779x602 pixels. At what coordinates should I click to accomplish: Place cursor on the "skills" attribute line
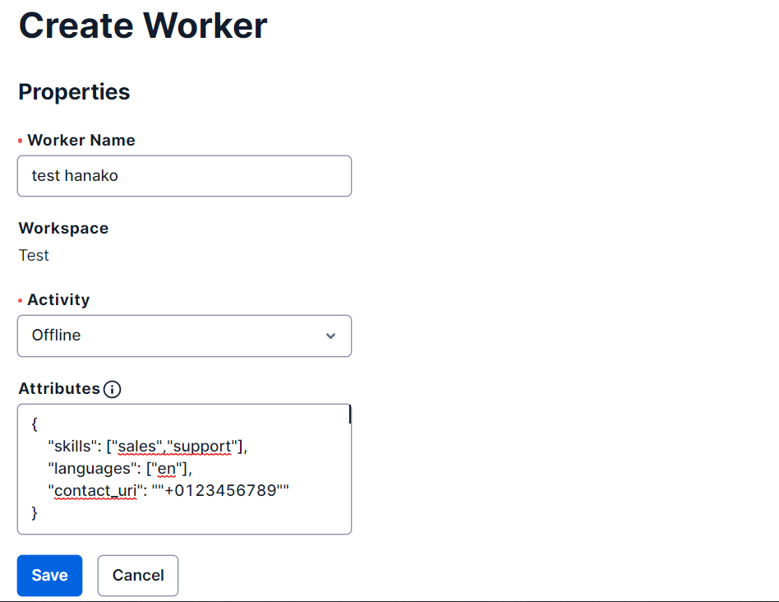148,447
